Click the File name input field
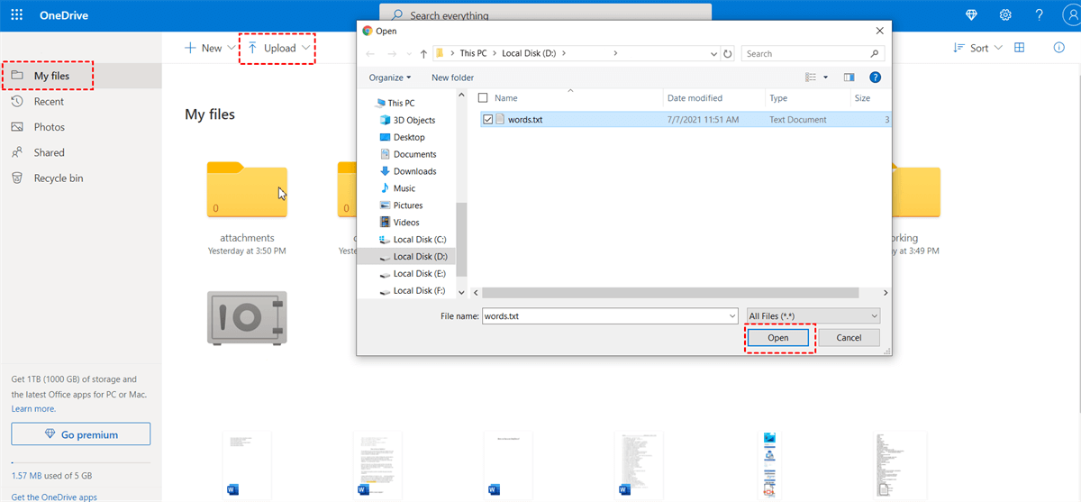The width and height of the screenshot is (1081, 502). (x=608, y=316)
